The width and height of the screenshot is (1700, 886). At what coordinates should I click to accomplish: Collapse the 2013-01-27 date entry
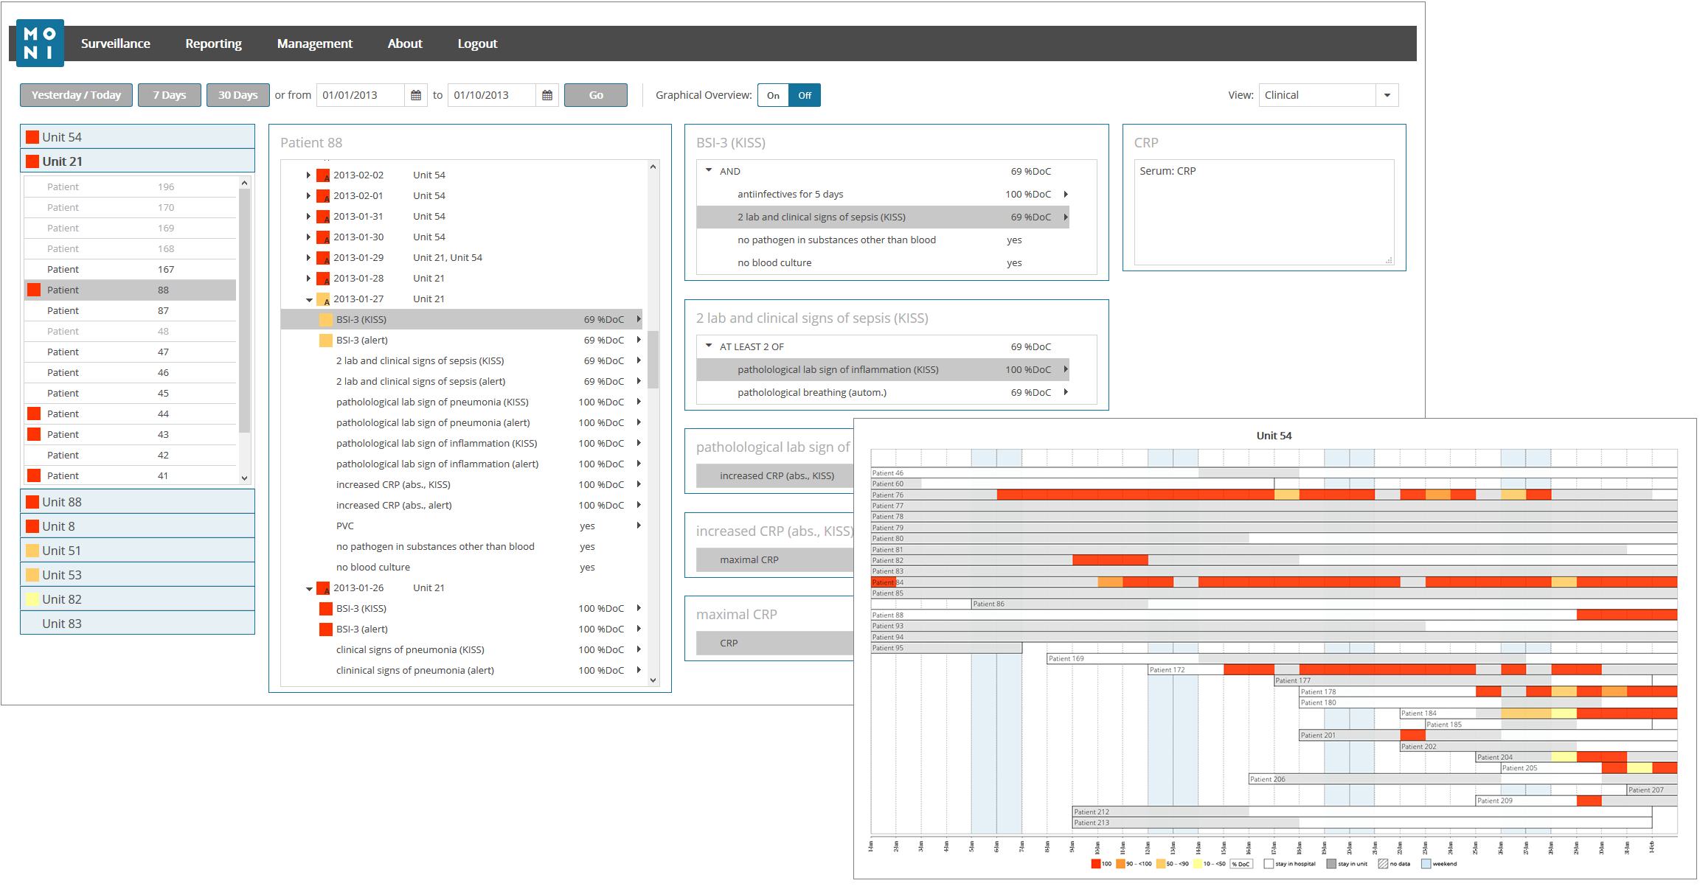pos(309,299)
